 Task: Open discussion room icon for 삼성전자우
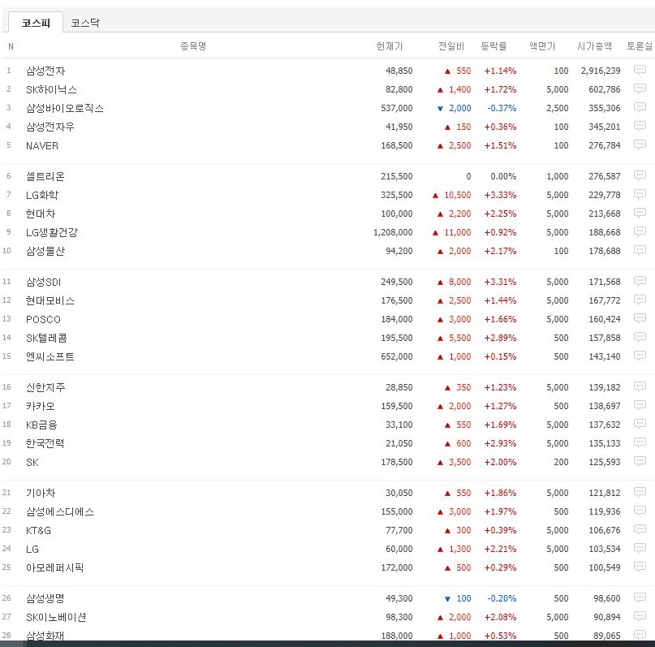[640, 126]
